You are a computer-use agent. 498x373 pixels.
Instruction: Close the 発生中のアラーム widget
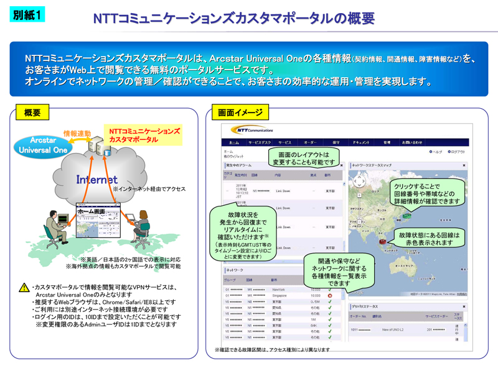[x=342, y=165]
